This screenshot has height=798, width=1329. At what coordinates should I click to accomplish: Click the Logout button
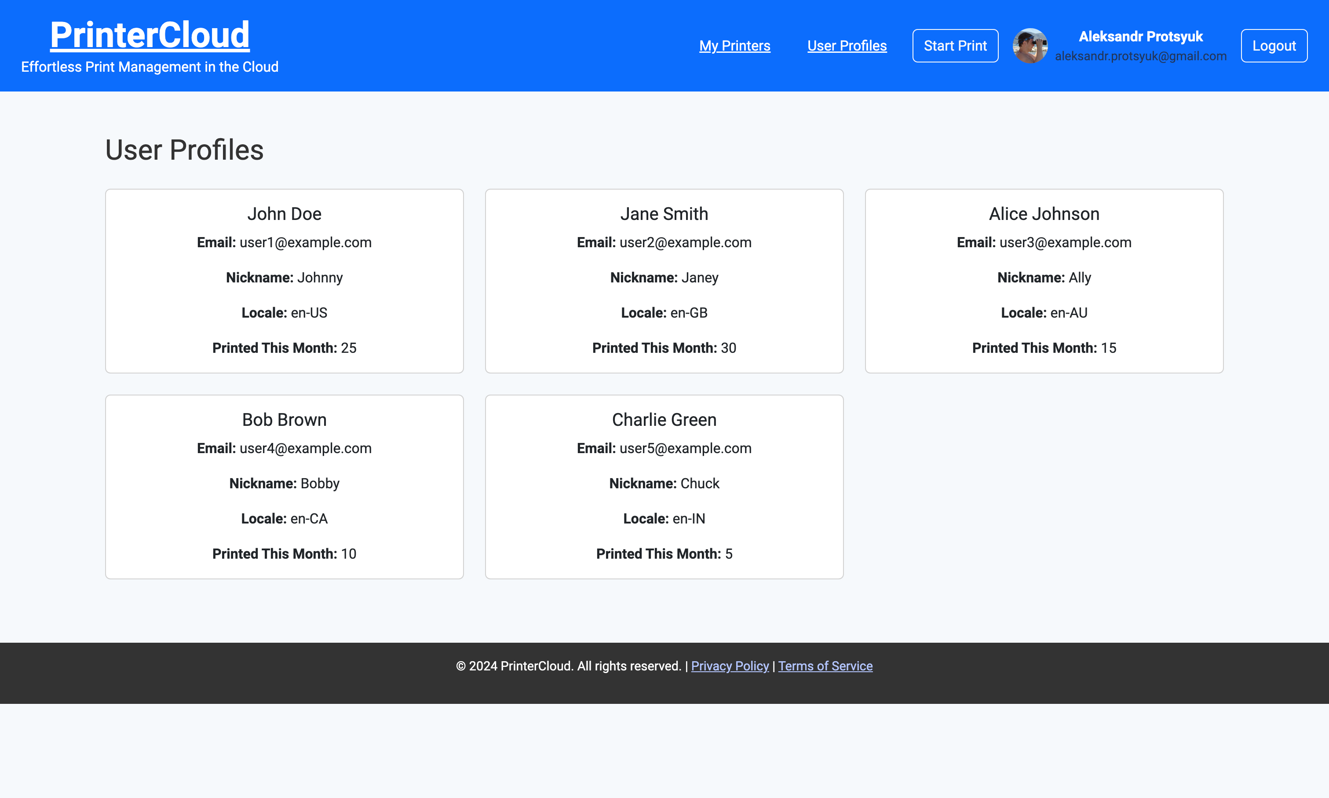pyautogui.click(x=1274, y=46)
